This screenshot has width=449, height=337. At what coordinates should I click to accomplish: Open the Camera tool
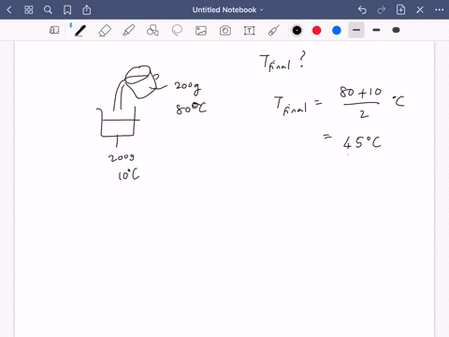tap(225, 30)
